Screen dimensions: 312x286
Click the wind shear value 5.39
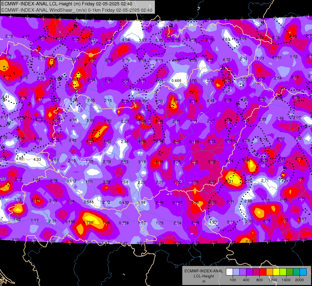coord(264,160)
